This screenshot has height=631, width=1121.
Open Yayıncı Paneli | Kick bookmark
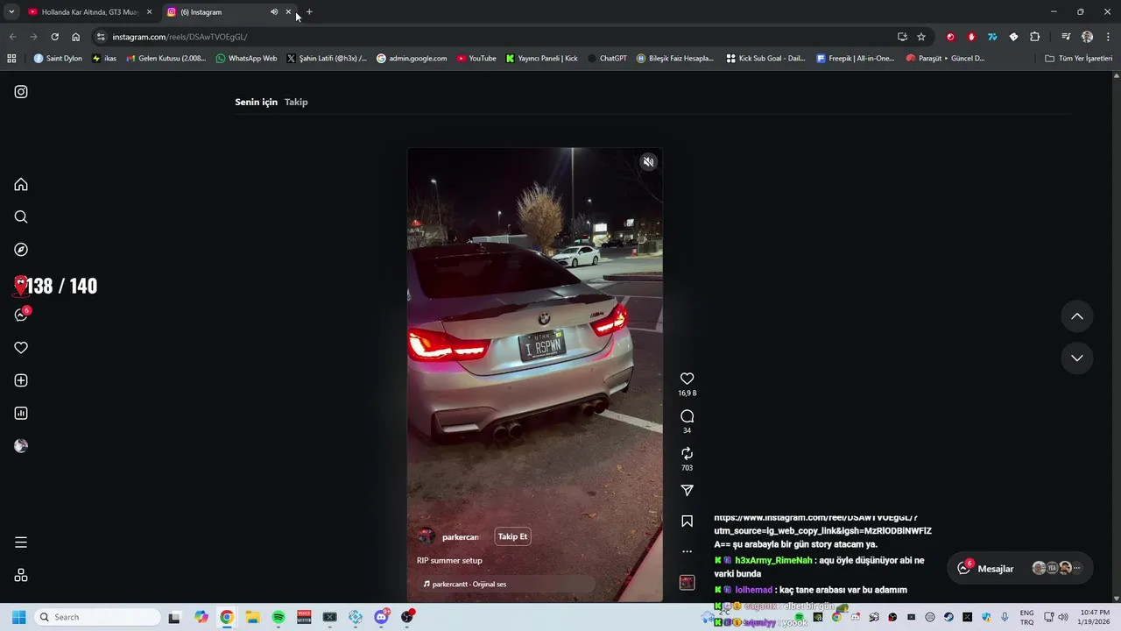point(541,59)
